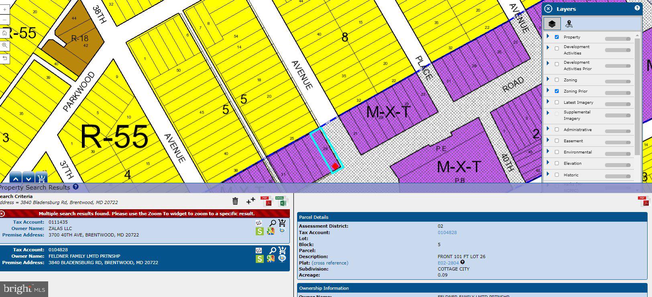This screenshot has height=297, width=652.
Task: Click the zoom in plus map button
Action: pos(4,9)
